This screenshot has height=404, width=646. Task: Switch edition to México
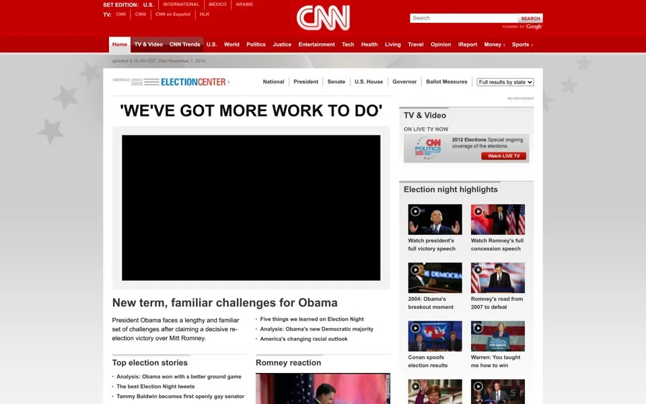pos(217,5)
